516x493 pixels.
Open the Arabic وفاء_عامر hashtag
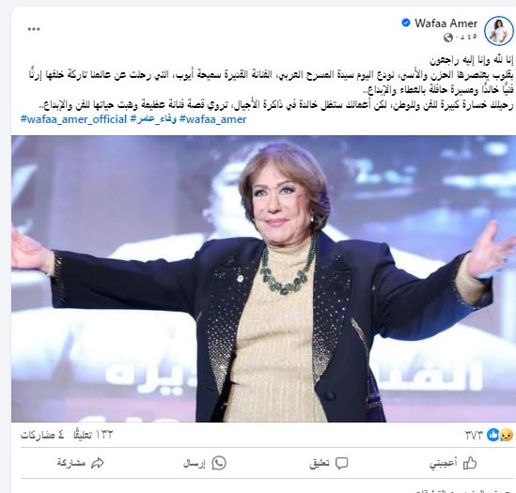(x=153, y=119)
